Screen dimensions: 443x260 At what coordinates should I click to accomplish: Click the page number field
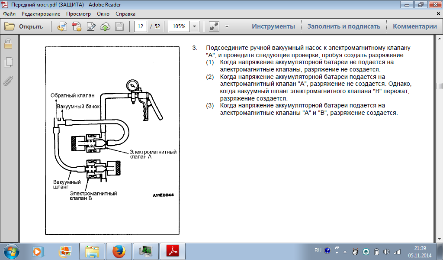[x=141, y=26]
